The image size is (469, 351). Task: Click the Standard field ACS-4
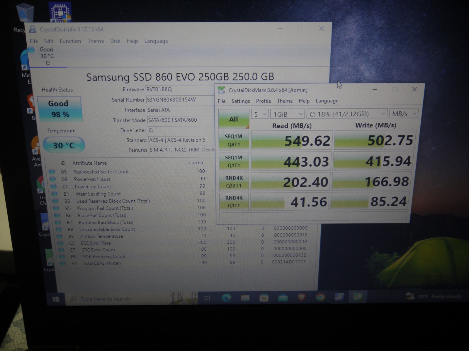(x=181, y=140)
